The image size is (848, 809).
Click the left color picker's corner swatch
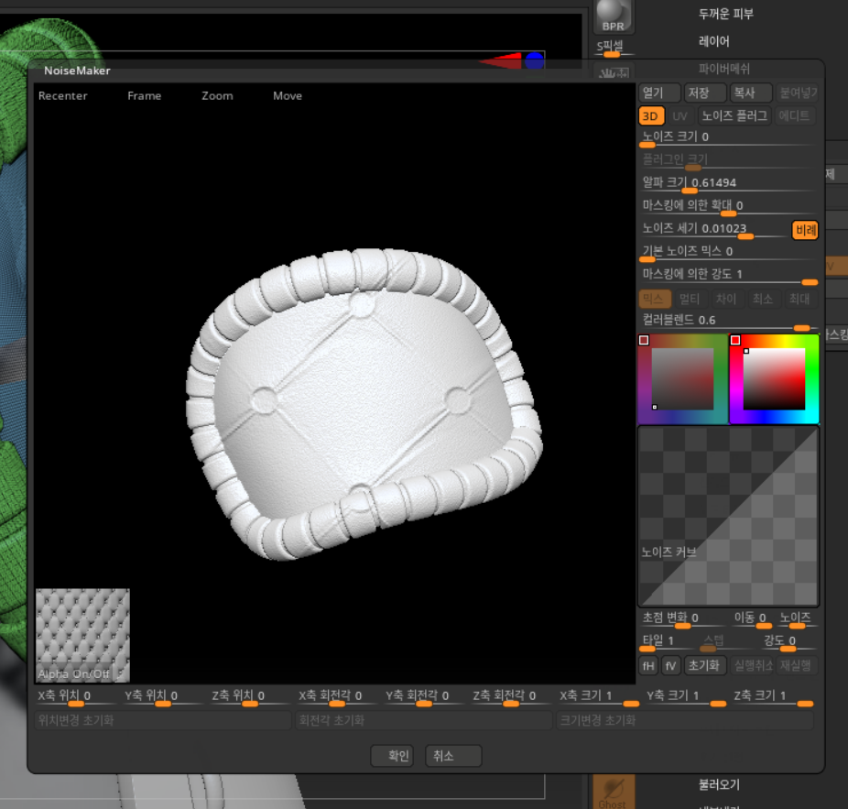(644, 340)
